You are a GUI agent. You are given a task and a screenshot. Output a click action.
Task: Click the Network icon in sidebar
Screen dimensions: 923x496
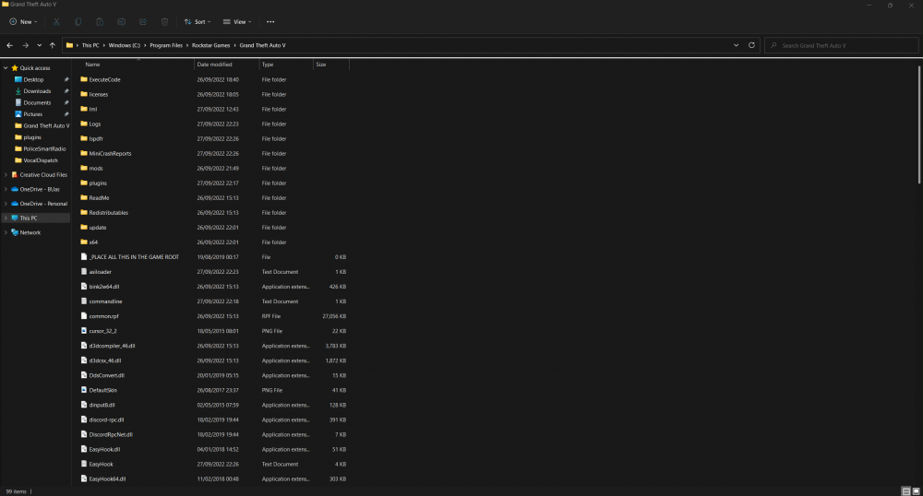15,232
